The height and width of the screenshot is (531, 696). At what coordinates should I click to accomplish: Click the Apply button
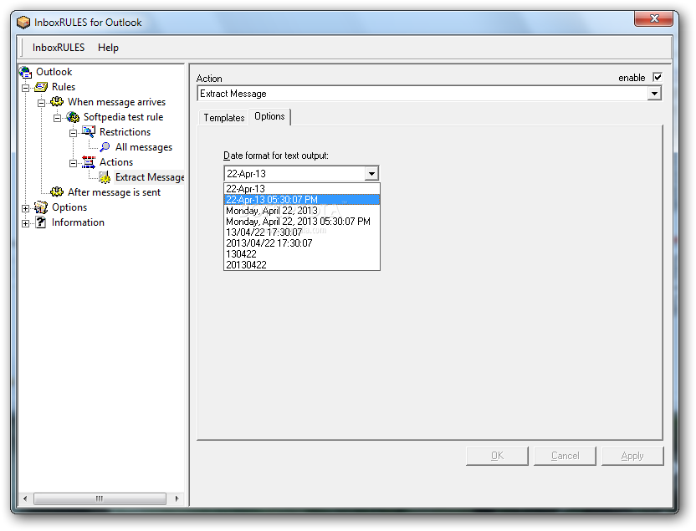coord(632,456)
